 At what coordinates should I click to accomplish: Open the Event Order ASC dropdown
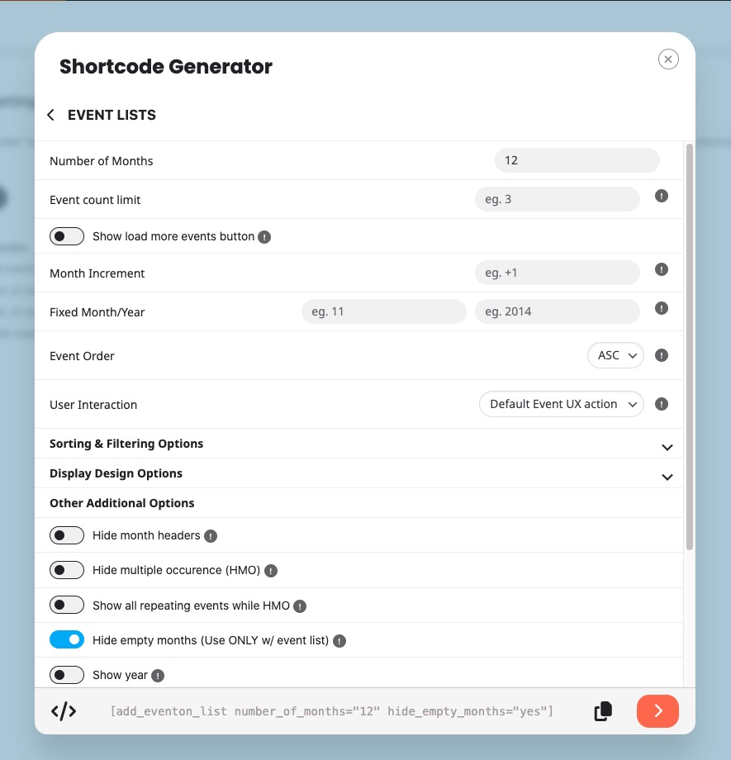[x=615, y=355]
